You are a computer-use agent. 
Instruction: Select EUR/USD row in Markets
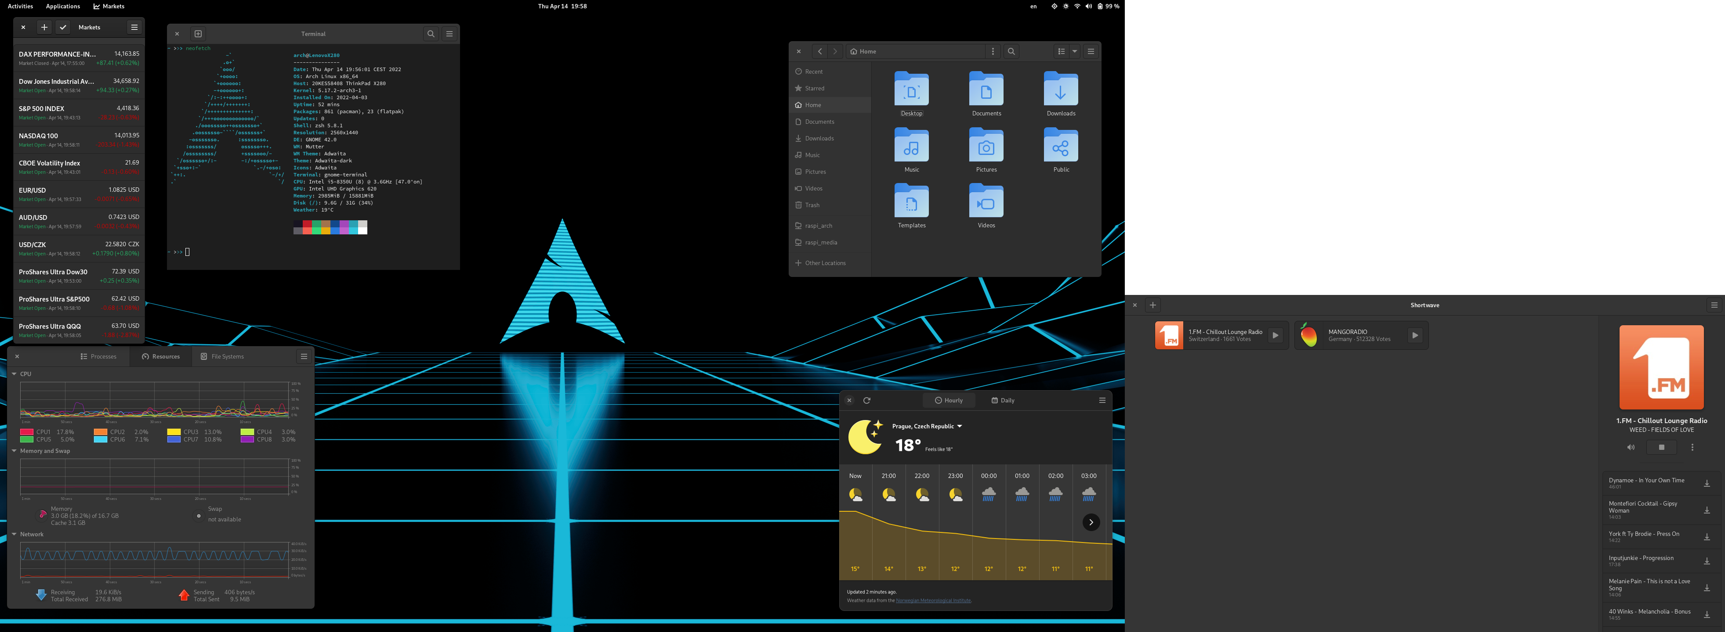click(x=79, y=194)
